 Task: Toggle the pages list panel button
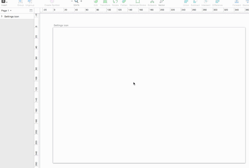[x=31, y=11]
